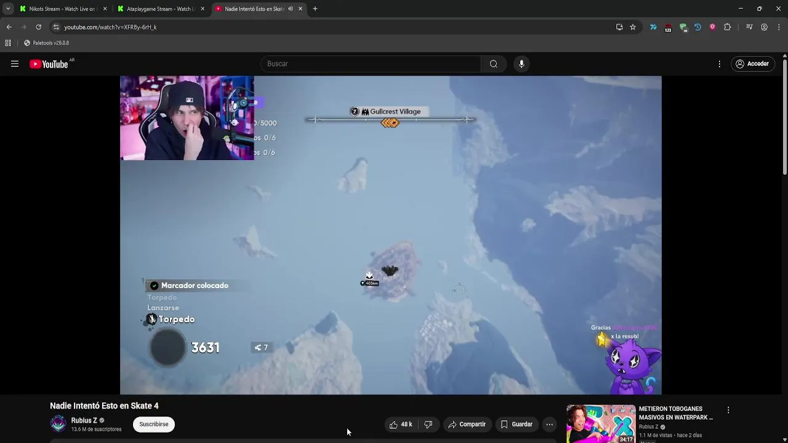Open the pink shield extension icon
Image resolution: width=788 pixels, height=443 pixels.
[x=712, y=27]
